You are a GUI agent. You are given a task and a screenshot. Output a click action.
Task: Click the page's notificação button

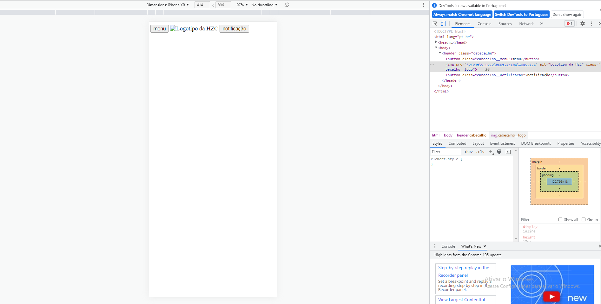234,29
